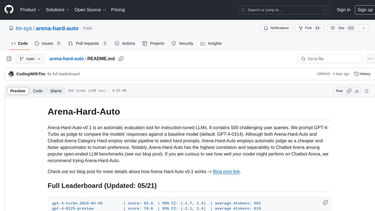This screenshot has width=375, height=211.
Task: Open the fix full leaderboard commit
Action: tap(63, 74)
